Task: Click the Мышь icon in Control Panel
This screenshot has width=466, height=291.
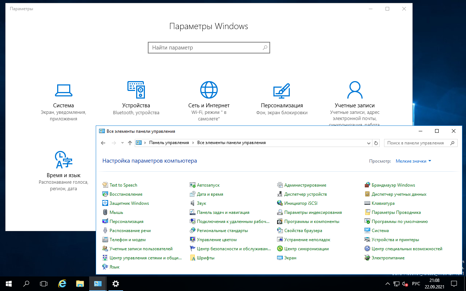Action: coord(105,212)
